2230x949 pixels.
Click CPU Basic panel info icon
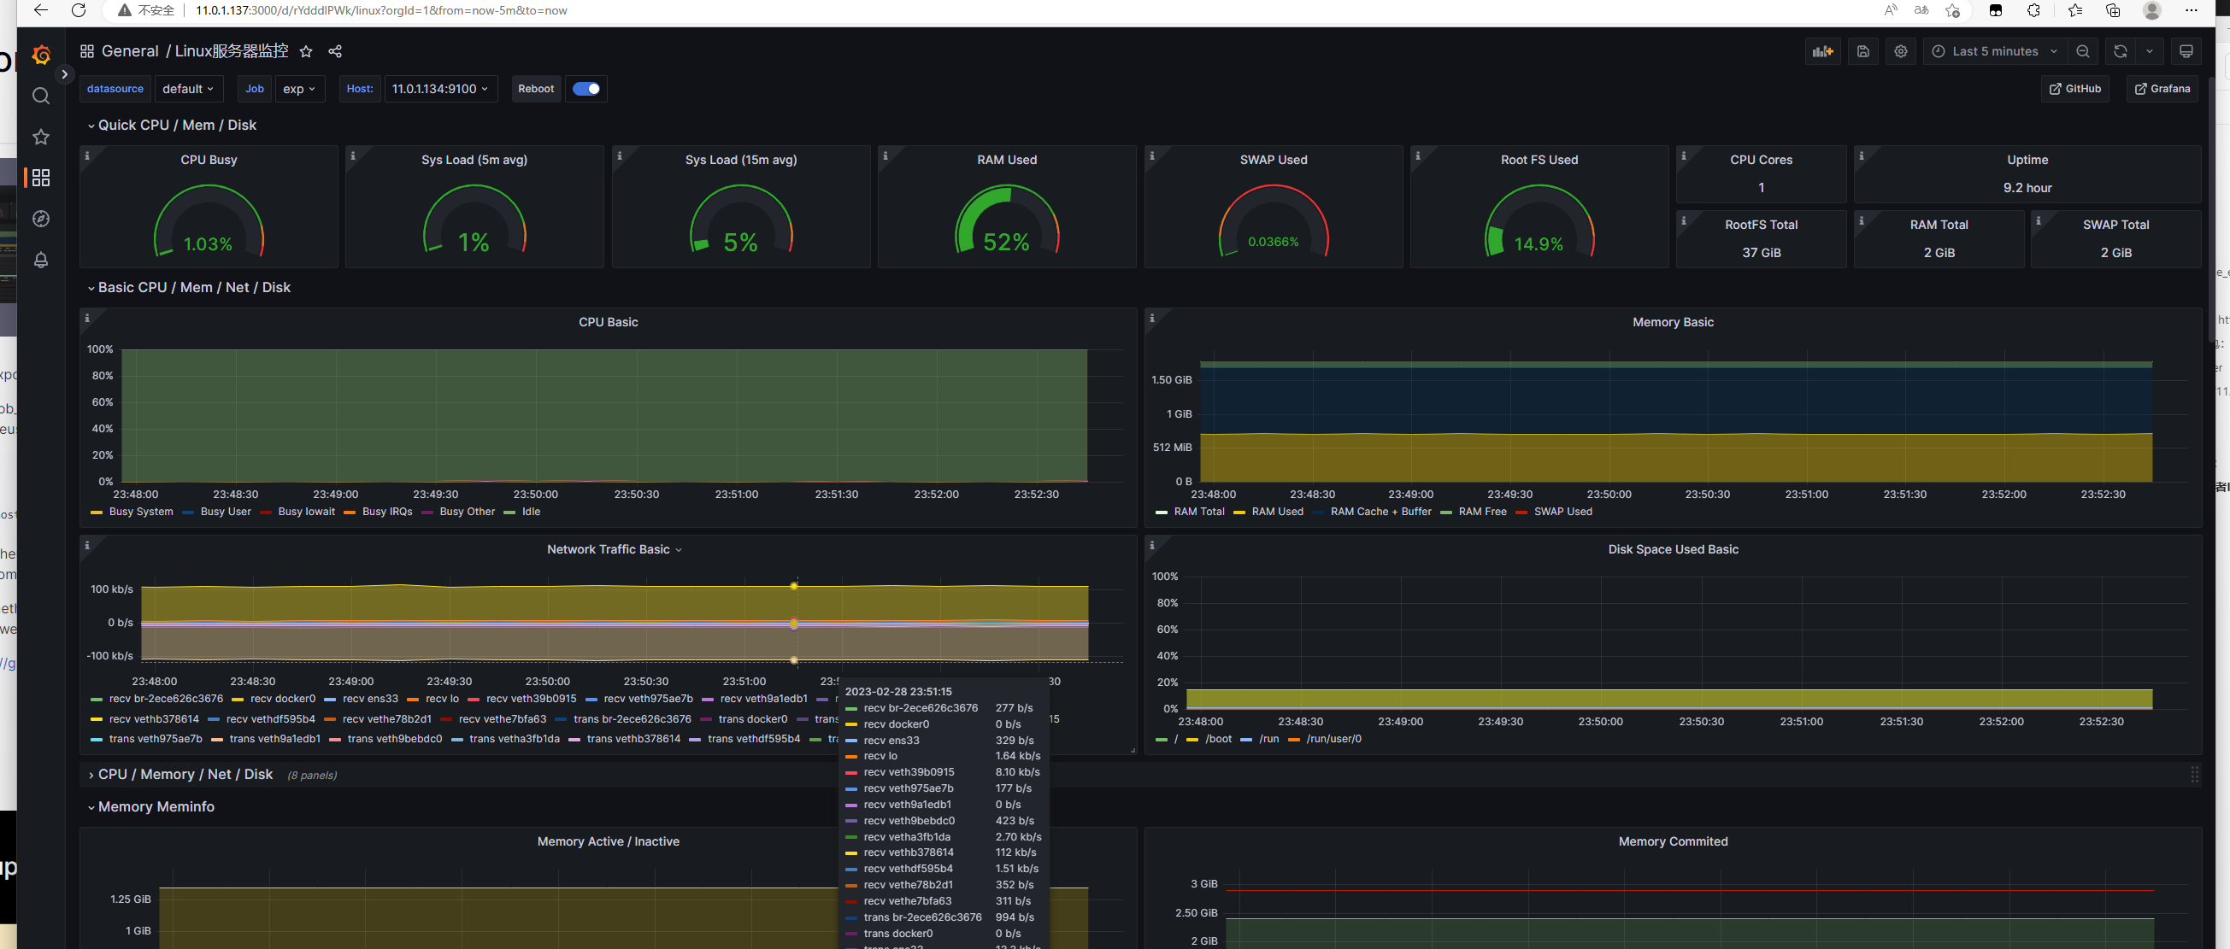point(86,319)
